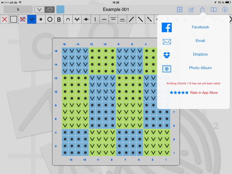Save chart to Photo Album
Image resolution: width=232 pixels, height=174 pixels.
coord(200,68)
